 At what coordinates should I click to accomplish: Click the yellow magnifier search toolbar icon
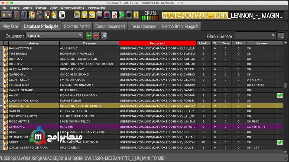click(x=85, y=15)
